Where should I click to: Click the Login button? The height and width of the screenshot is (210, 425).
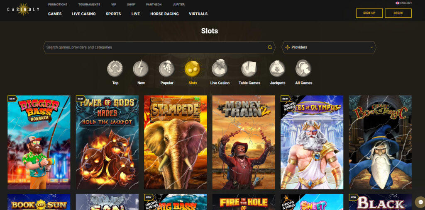point(398,13)
